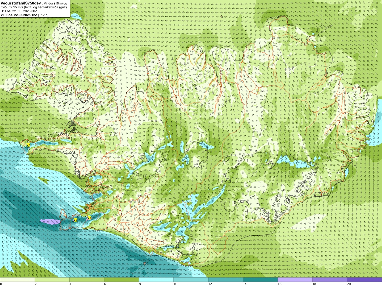Click the 'Vindur (10m) og' label
382x286 pixels.
coord(56,3)
